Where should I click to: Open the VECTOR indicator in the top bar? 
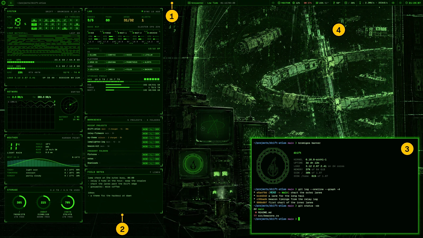pyautogui.click(x=284, y=3)
